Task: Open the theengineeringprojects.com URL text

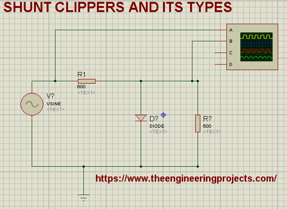Action: [x=186, y=178]
